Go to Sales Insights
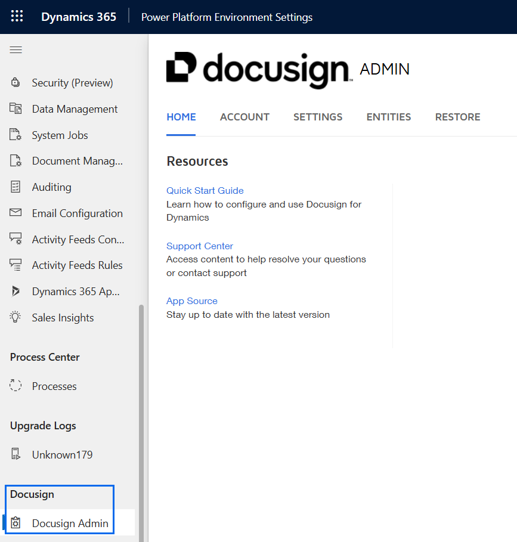Image resolution: width=517 pixels, height=542 pixels. 63,318
